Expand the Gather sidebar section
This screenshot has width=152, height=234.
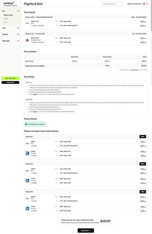click(18, 34)
